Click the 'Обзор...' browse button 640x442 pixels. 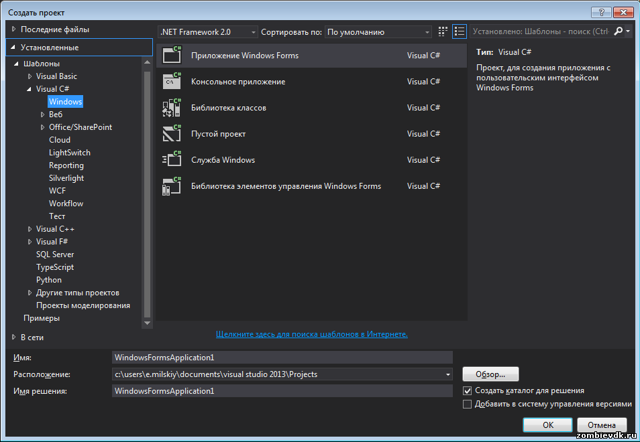[x=490, y=374]
